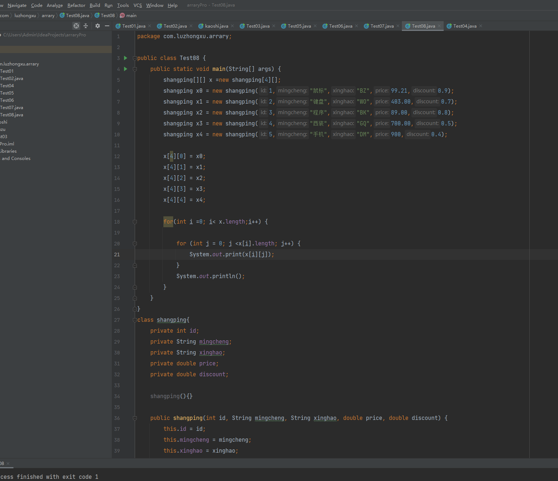The width and height of the screenshot is (558, 481).
Task: Close the Test07.java tab
Action: 398,26
